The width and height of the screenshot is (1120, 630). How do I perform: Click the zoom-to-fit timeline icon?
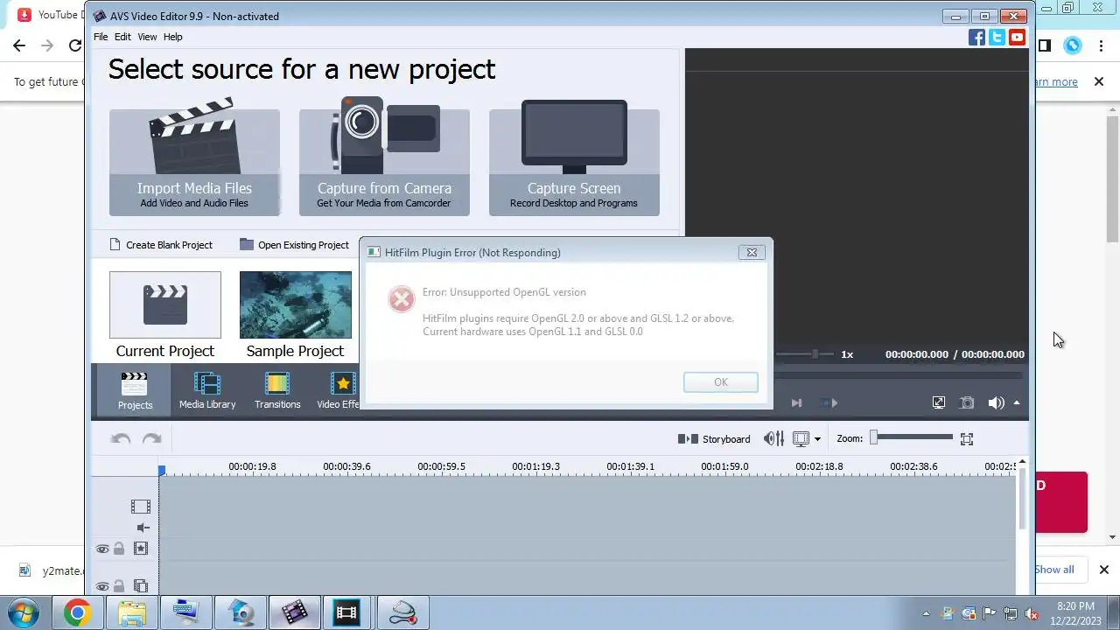tap(967, 439)
